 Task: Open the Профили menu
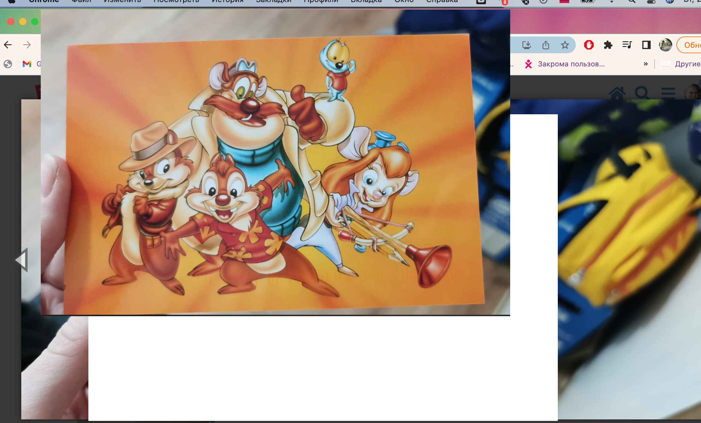321,1
